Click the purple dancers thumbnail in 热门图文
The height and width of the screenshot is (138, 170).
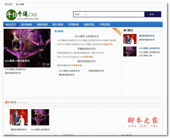[130, 52]
